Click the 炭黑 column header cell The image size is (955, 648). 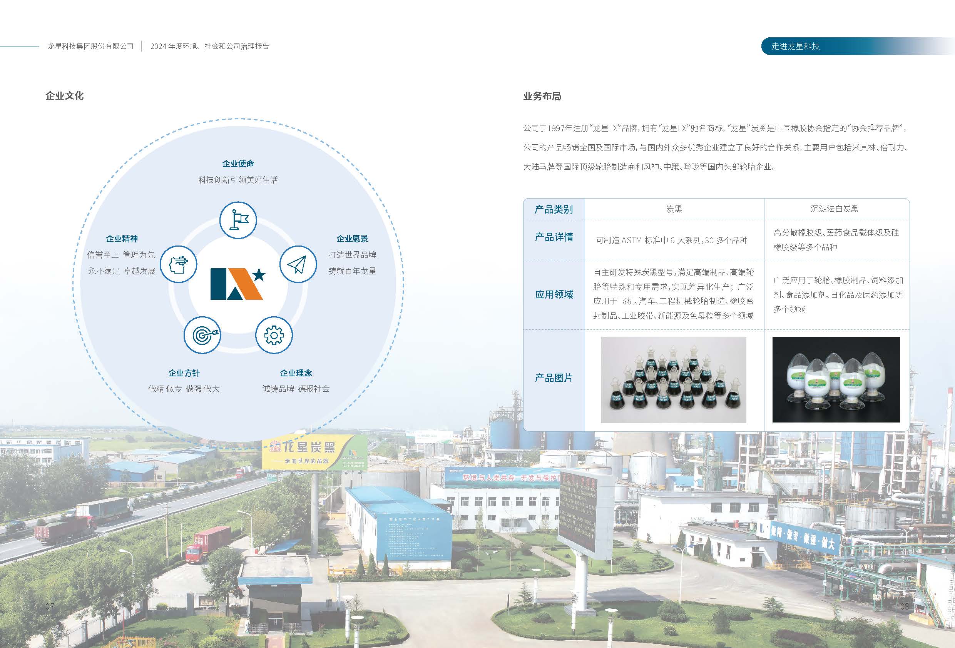(x=674, y=209)
